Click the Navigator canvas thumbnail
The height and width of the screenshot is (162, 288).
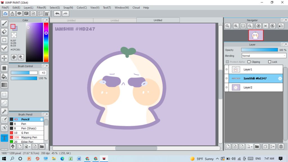256,35
